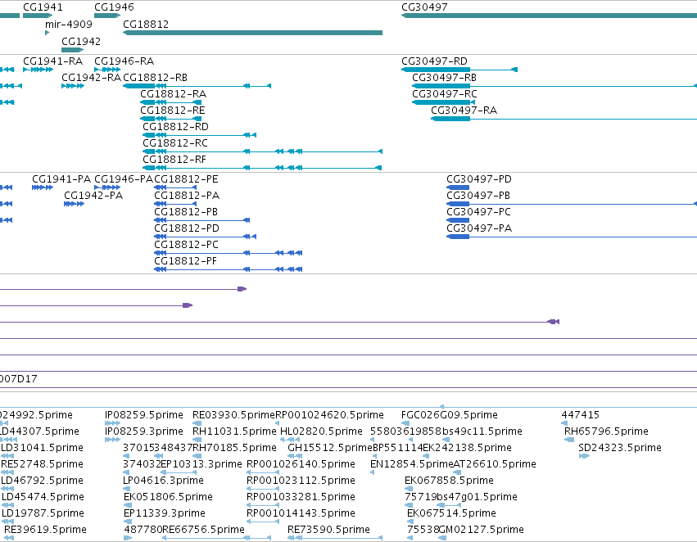Select EST LD46792.5prime
The image size is (697, 542).
[x=43, y=481]
